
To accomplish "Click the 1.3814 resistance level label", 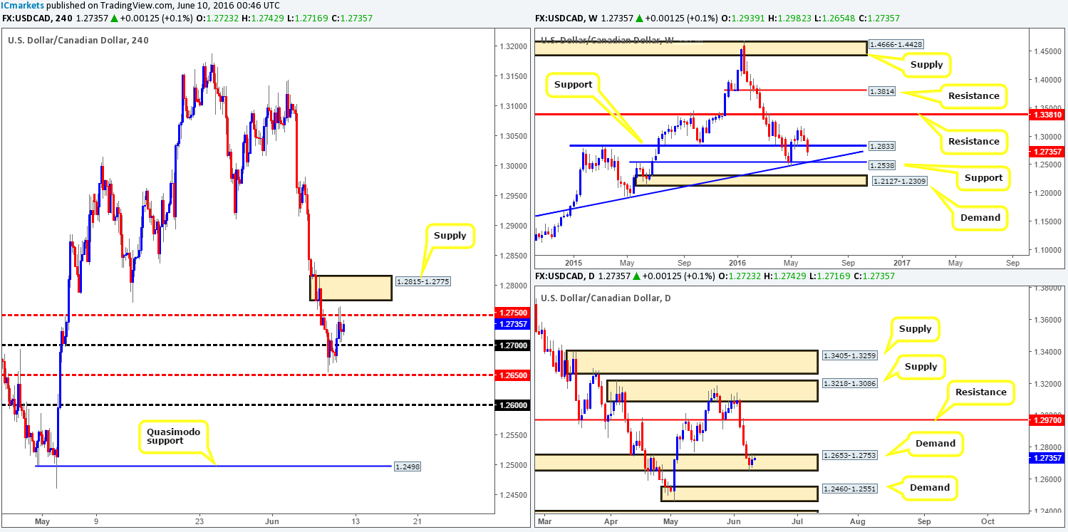I will pos(883,92).
